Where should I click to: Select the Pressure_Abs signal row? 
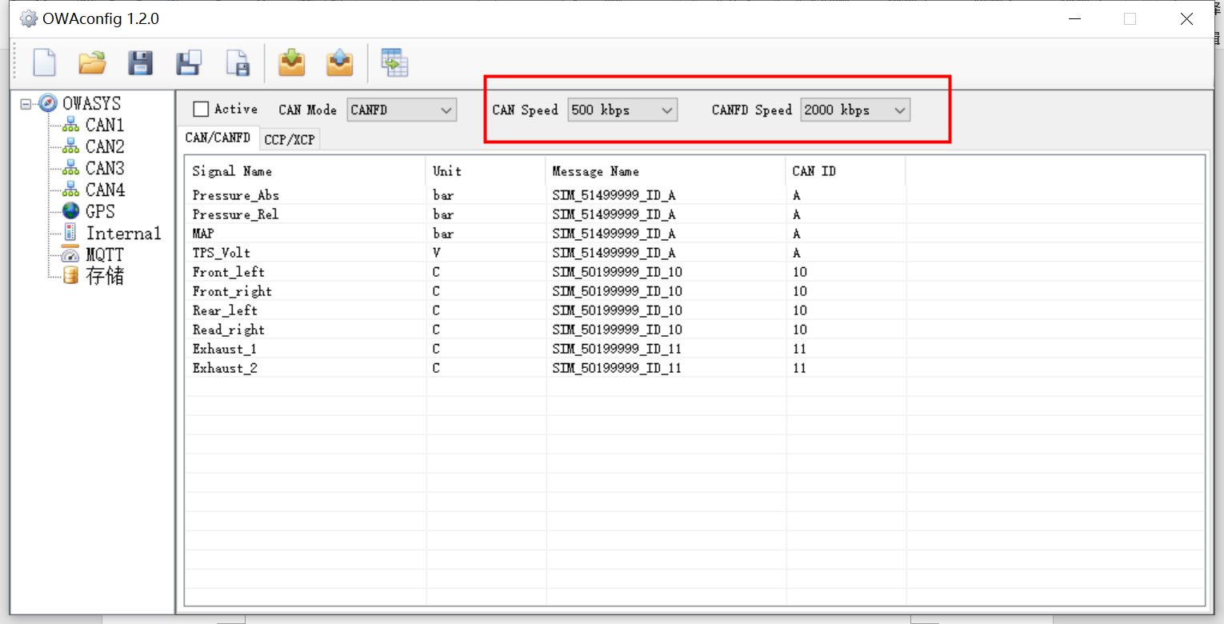click(694, 195)
